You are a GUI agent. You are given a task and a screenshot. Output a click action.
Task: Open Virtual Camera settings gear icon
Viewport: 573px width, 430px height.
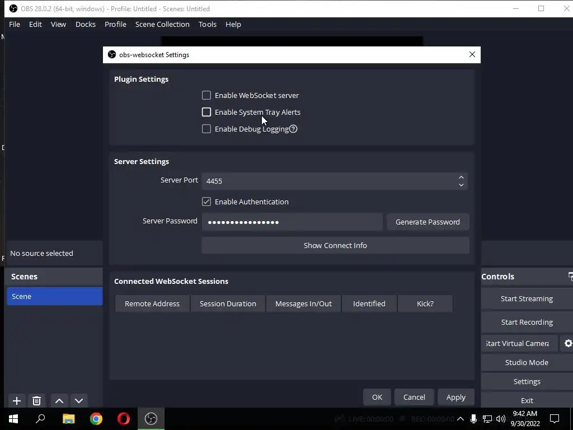tap(568, 343)
